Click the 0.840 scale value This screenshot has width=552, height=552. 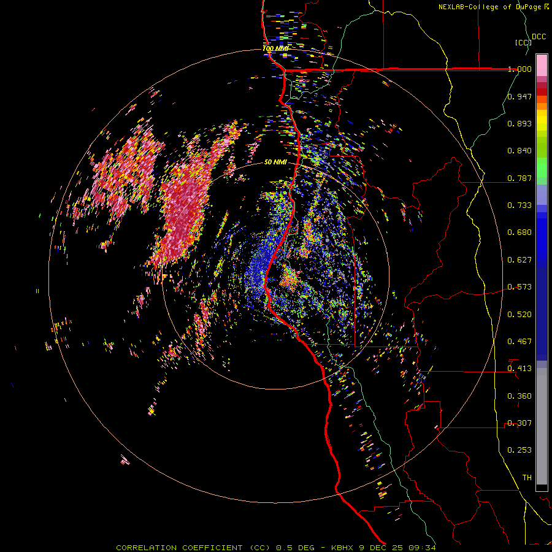(519, 151)
